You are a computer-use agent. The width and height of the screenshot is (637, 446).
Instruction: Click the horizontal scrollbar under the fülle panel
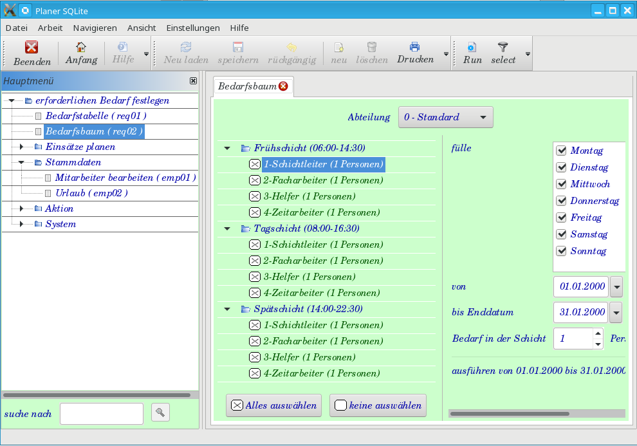[x=509, y=414]
